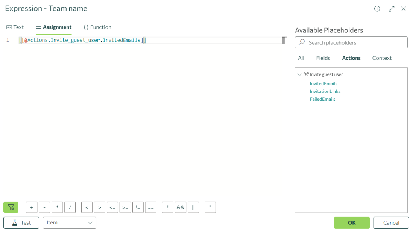Insert a double quote character
The width and height of the screenshot is (413, 233).
click(x=210, y=207)
